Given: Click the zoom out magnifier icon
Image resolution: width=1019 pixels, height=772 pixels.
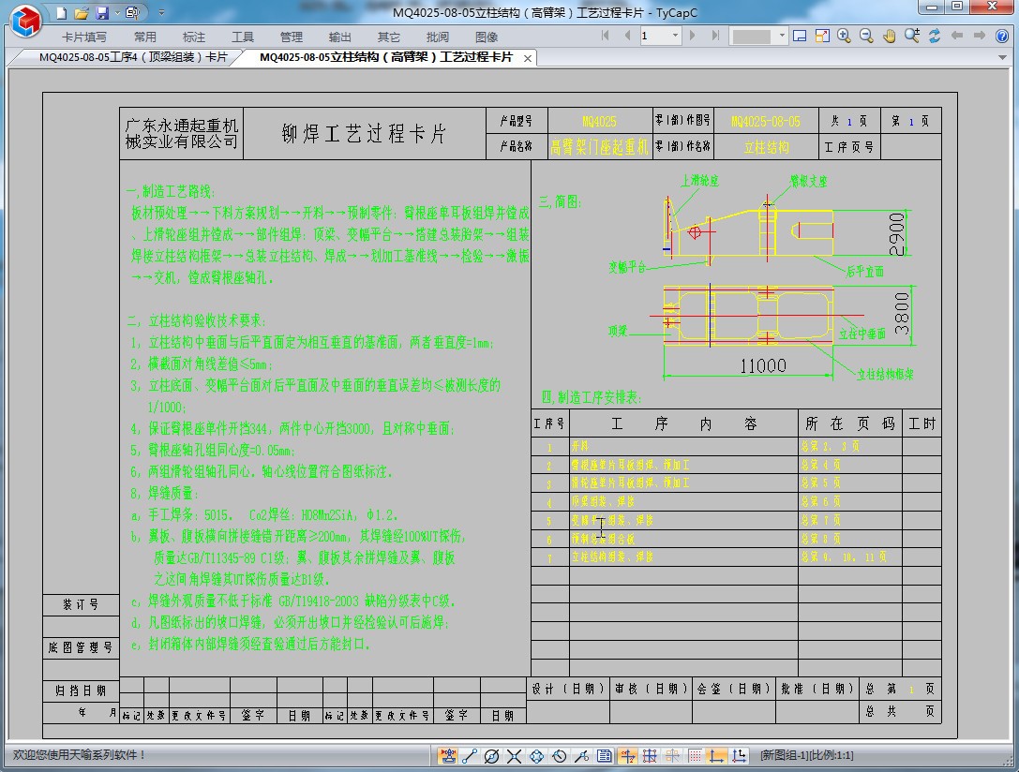Looking at the screenshot, I should pyautogui.click(x=866, y=36).
